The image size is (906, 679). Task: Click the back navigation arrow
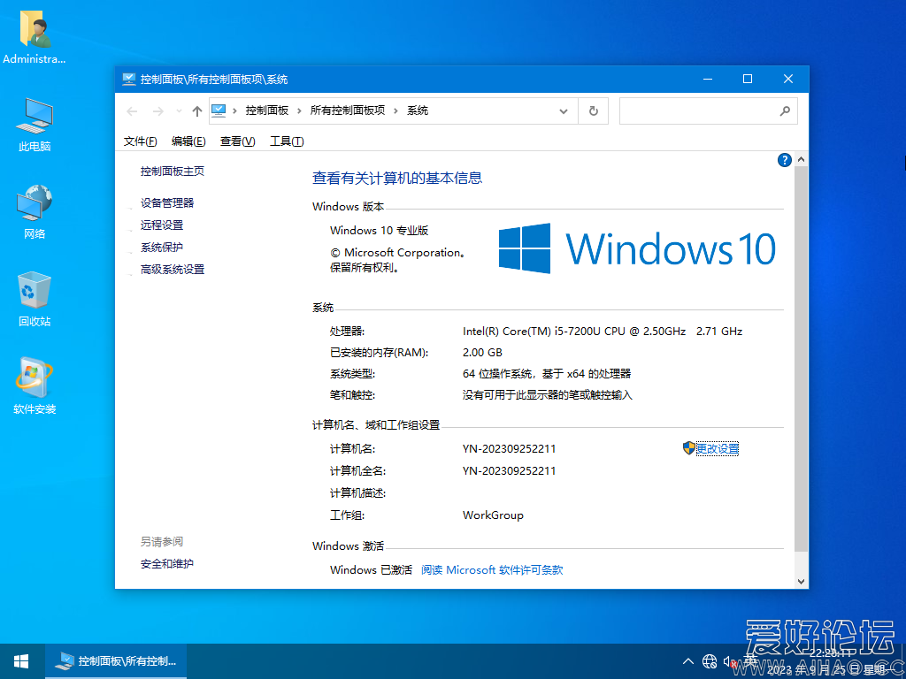click(132, 111)
